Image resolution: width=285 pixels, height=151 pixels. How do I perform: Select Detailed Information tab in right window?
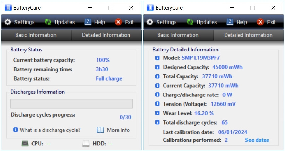[x=249, y=35]
